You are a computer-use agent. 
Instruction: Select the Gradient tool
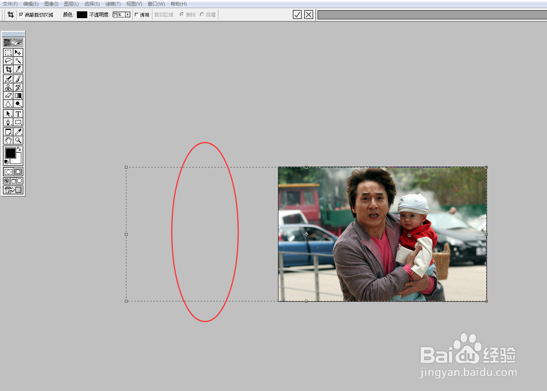[x=18, y=96]
